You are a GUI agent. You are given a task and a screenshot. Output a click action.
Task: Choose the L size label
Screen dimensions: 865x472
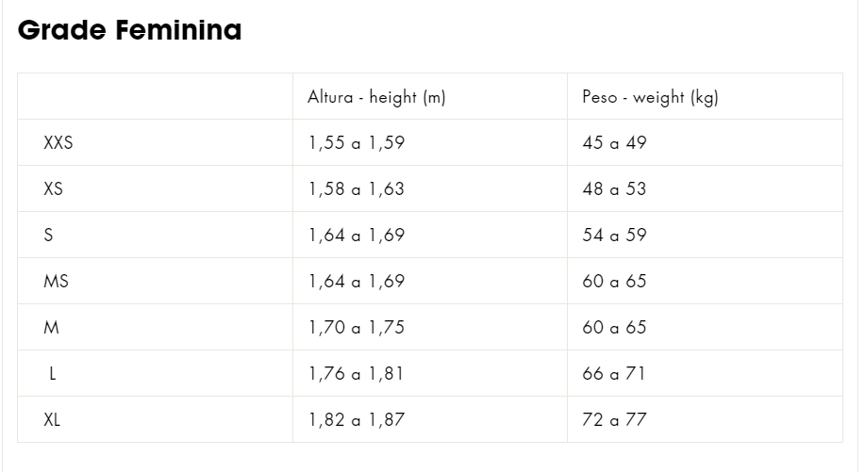(52, 374)
